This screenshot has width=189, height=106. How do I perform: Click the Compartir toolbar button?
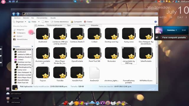tap(76, 22)
